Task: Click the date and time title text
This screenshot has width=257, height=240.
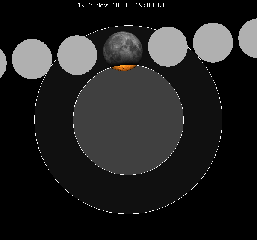Action: coord(121,6)
